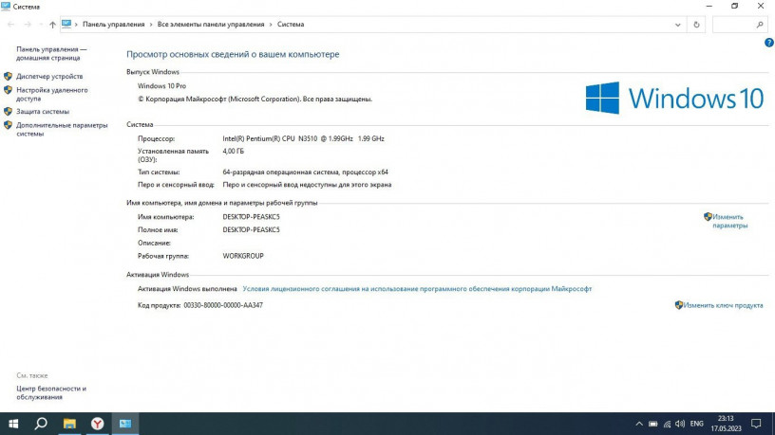Open taskbar Search

tap(41, 424)
